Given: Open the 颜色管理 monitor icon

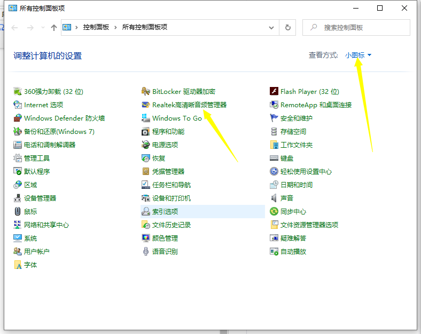Looking at the screenshot, I should point(145,238).
